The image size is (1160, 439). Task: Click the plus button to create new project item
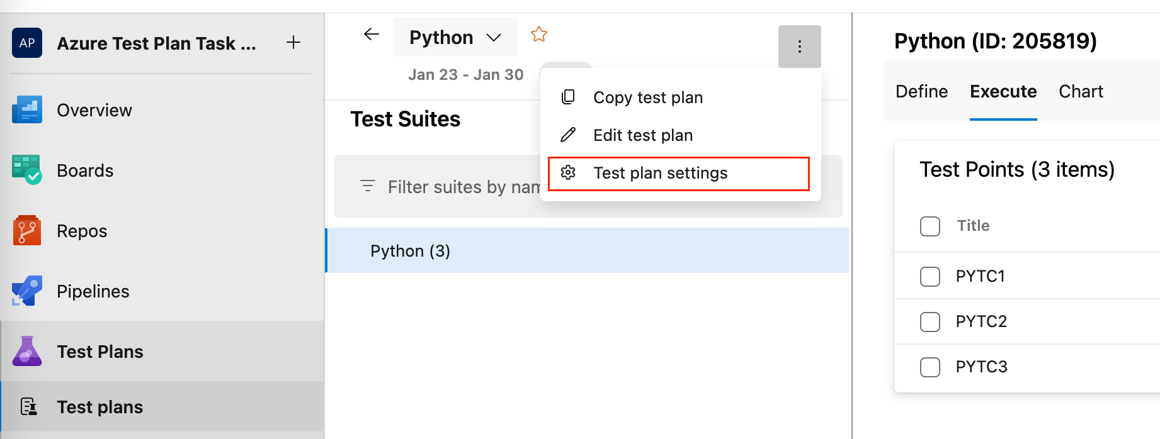pos(293,42)
